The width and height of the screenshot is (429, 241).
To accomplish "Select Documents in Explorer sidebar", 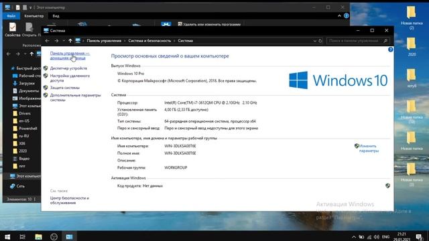I will click(26, 91).
